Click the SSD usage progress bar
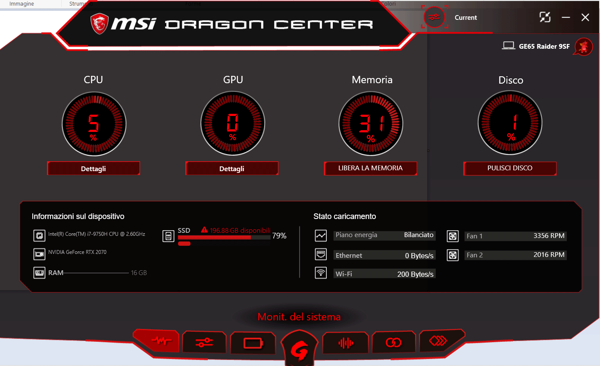600x366 pixels. 224,237
